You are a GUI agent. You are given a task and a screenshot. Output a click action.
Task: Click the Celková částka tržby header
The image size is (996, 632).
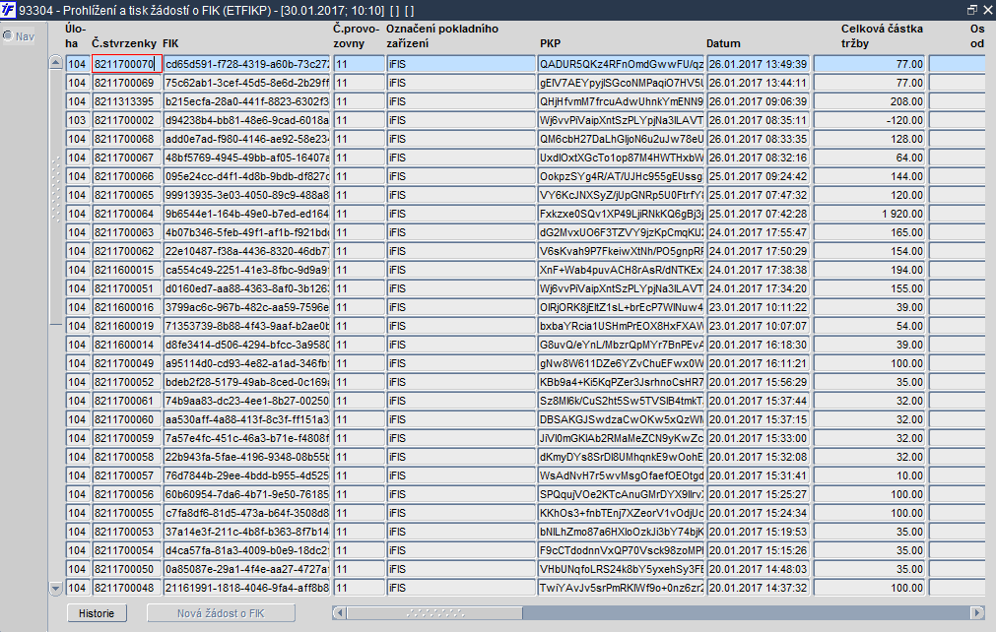click(x=882, y=36)
